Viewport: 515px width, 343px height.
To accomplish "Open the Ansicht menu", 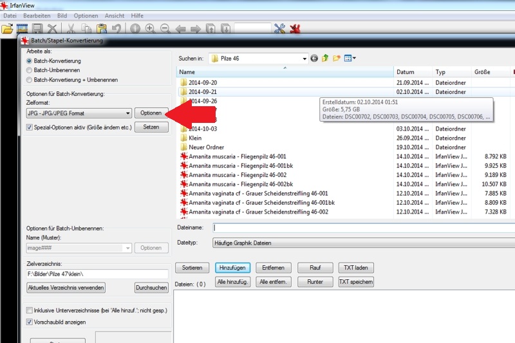I will [114, 15].
